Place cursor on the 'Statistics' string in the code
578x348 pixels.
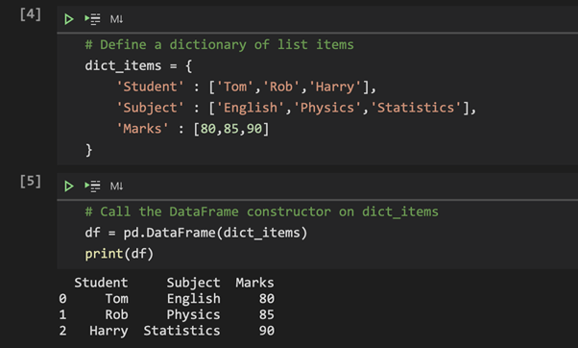416,108
